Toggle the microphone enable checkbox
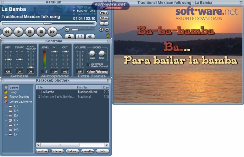 coord(42,72)
